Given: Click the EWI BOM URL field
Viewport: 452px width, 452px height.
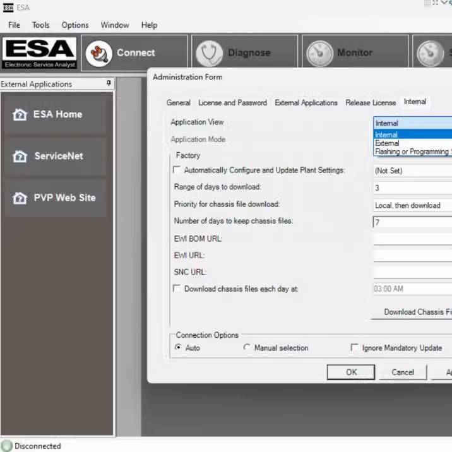Looking at the screenshot, I should coord(412,239).
